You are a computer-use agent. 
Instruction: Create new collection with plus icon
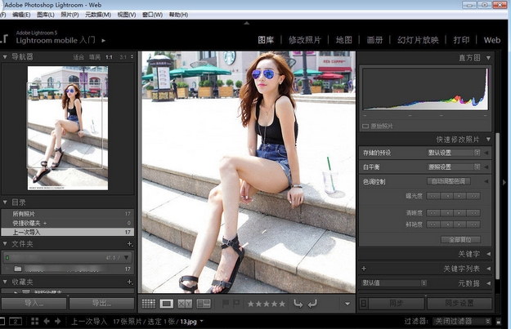pyautogui.click(x=130, y=282)
